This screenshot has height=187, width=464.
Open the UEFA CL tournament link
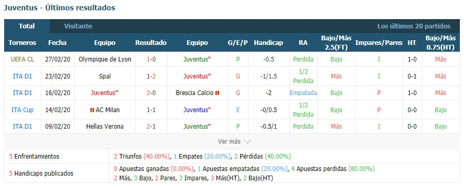tap(23, 59)
